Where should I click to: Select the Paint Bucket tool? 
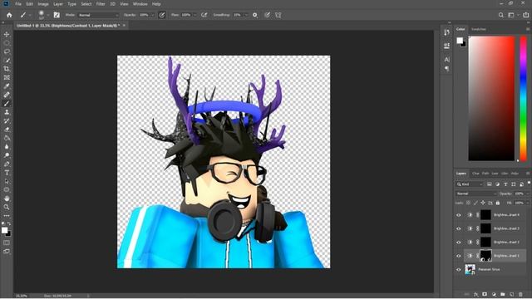[7, 138]
